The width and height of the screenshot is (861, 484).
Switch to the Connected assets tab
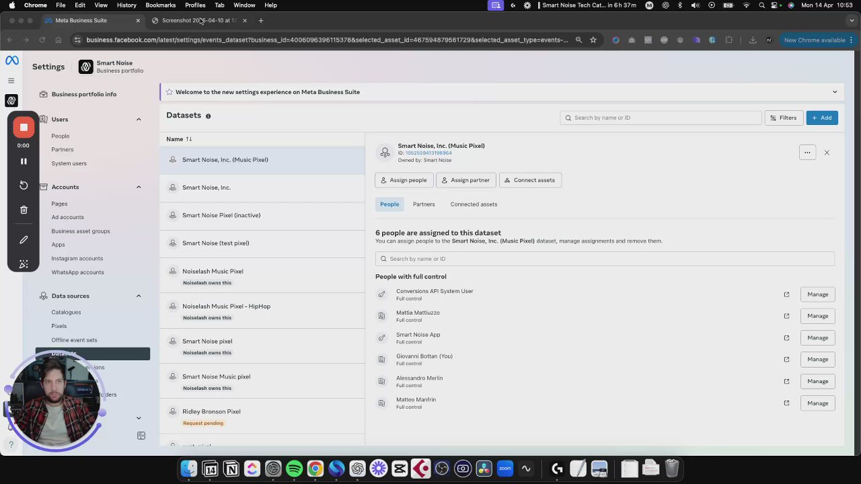474,204
